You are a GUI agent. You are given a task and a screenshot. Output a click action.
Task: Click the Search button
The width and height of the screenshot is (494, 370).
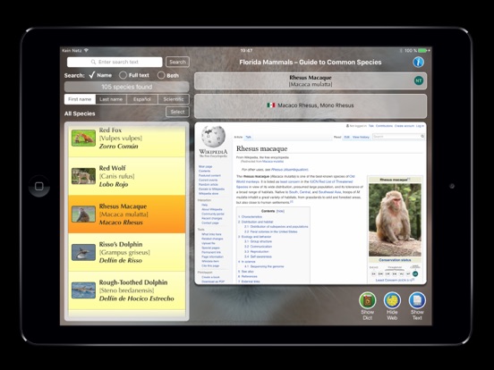pos(178,62)
